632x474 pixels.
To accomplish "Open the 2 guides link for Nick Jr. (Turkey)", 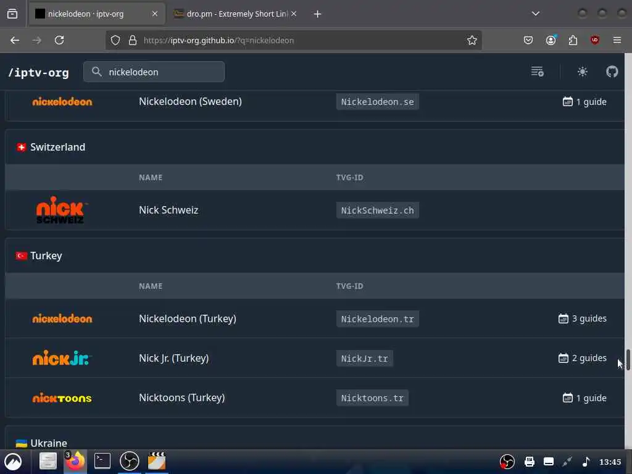I will coord(583,359).
